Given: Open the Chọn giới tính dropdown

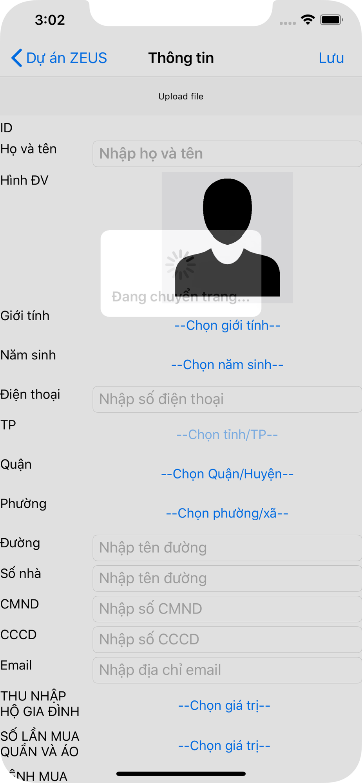Looking at the screenshot, I should click(x=227, y=325).
